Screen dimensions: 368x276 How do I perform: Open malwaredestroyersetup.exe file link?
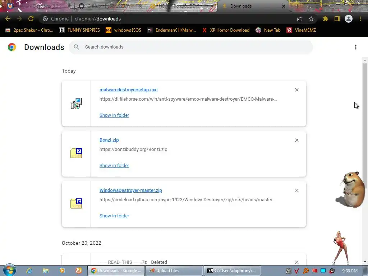(128, 89)
